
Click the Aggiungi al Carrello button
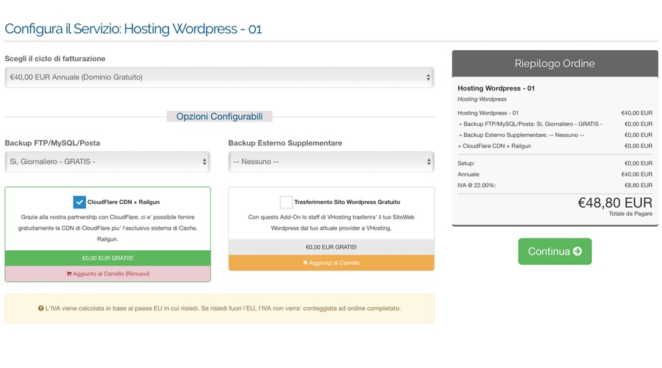[331, 263]
